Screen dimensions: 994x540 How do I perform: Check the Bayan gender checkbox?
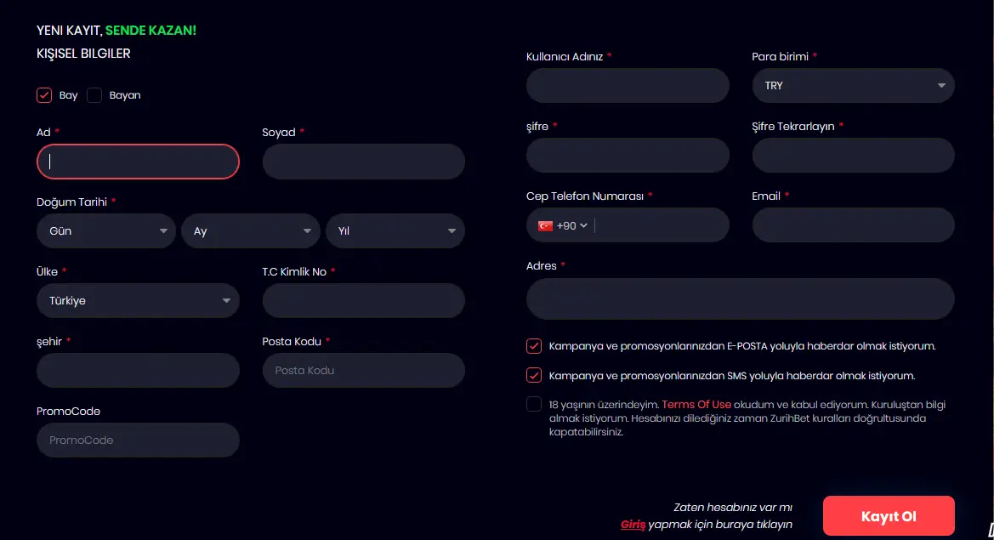94,95
